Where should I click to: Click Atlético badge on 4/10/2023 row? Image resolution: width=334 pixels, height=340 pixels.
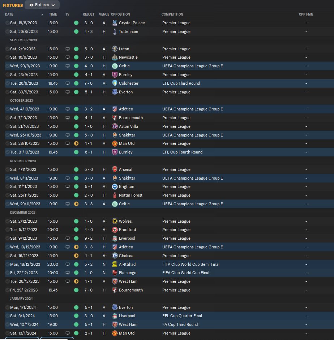pos(115,109)
